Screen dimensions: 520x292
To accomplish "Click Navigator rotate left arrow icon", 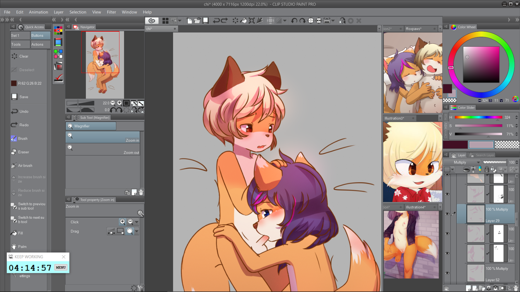I will tap(113, 110).
